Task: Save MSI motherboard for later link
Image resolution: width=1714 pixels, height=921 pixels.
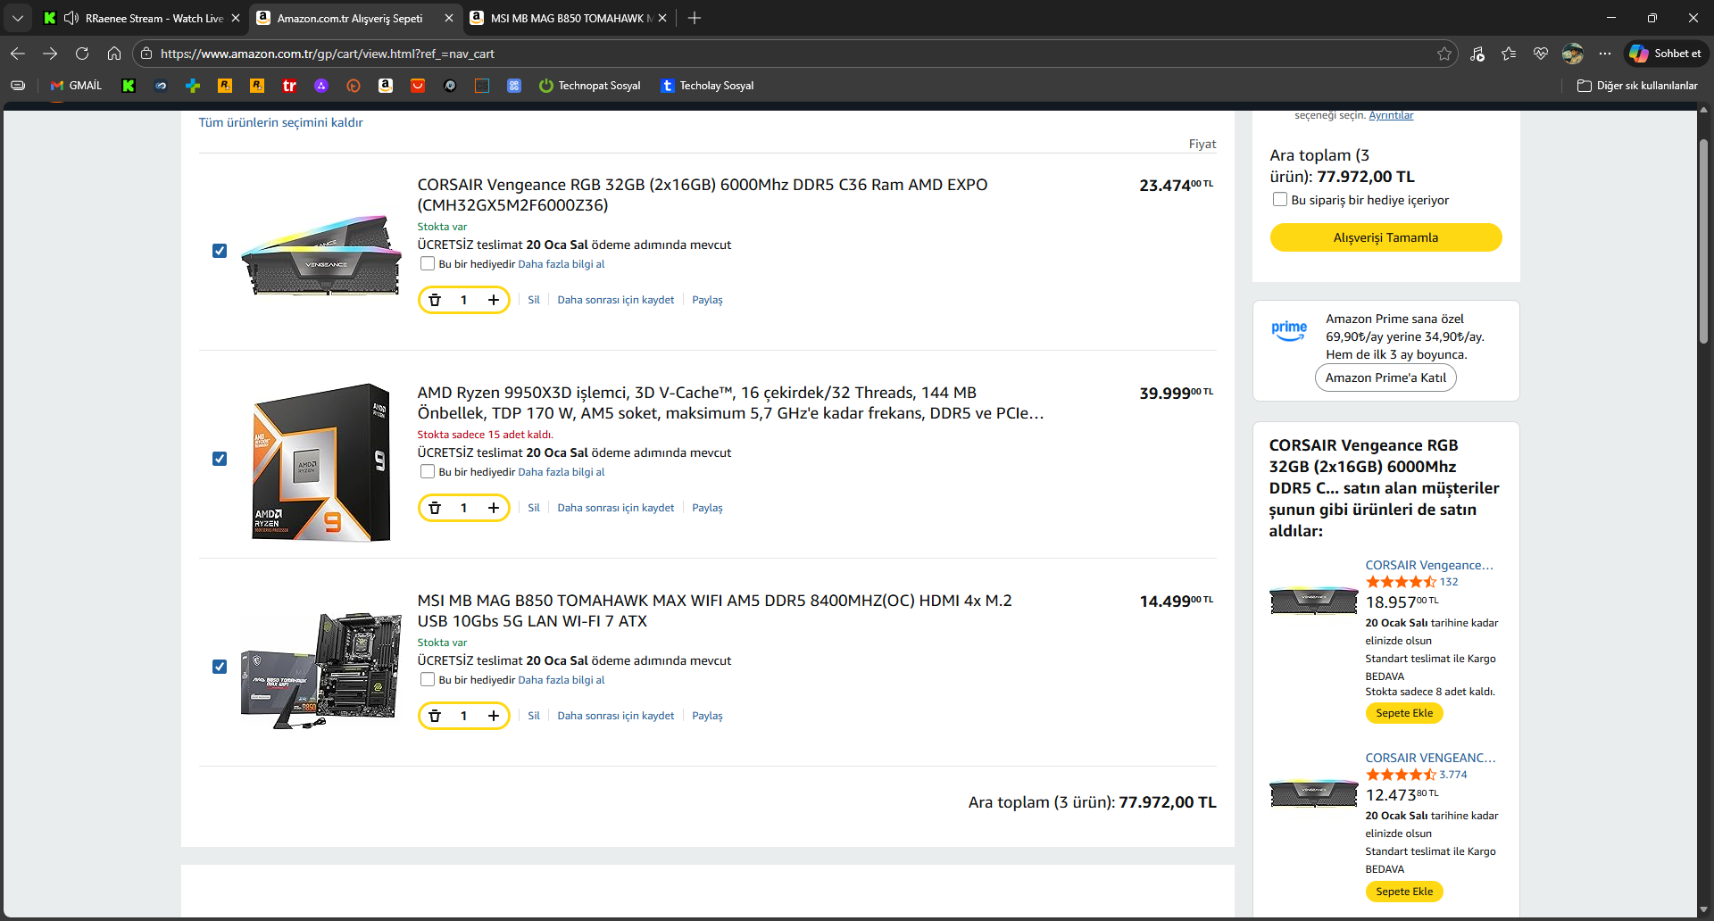Action: click(616, 716)
